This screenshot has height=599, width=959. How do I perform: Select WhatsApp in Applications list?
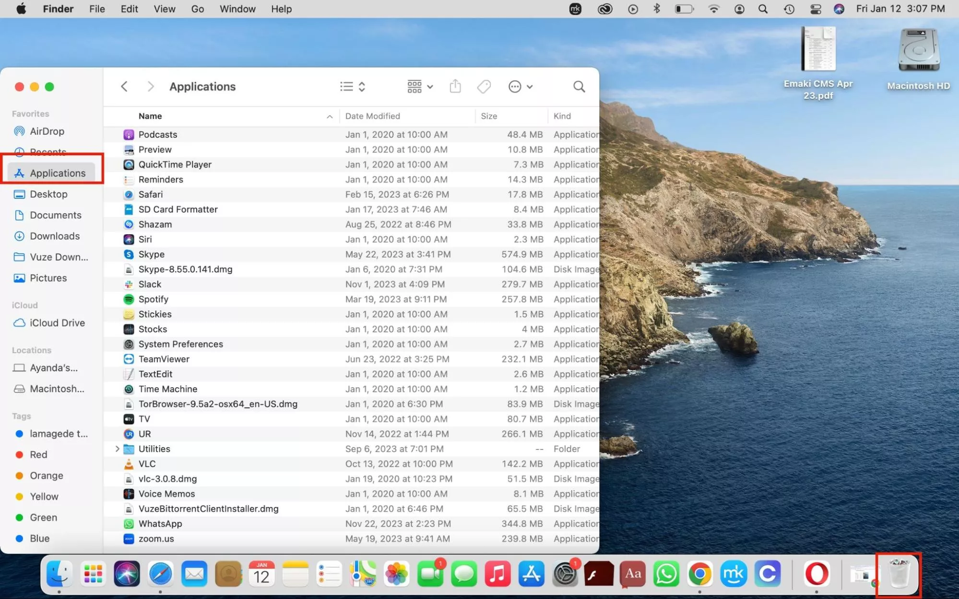click(352, 524)
